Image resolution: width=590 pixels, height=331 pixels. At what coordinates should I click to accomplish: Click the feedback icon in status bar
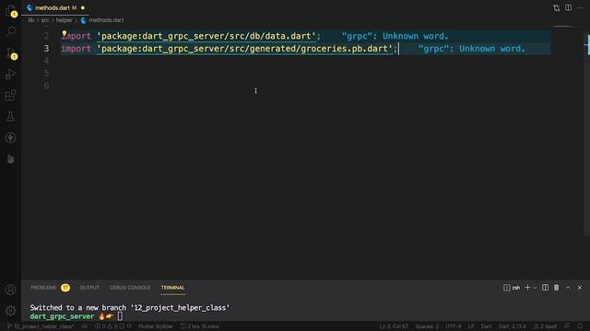pyautogui.click(x=568, y=326)
